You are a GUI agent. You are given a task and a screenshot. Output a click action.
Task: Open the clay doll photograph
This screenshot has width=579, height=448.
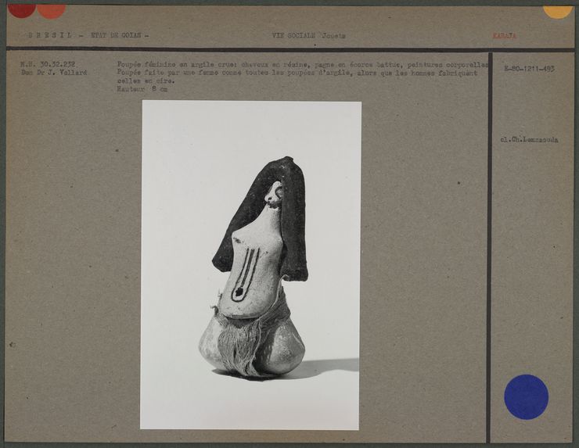(250, 264)
